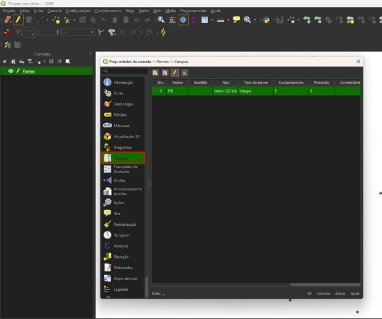The image size is (382, 319).
Task: Click the Aplicar button
Action: pyautogui.click(x=340, y=293)
